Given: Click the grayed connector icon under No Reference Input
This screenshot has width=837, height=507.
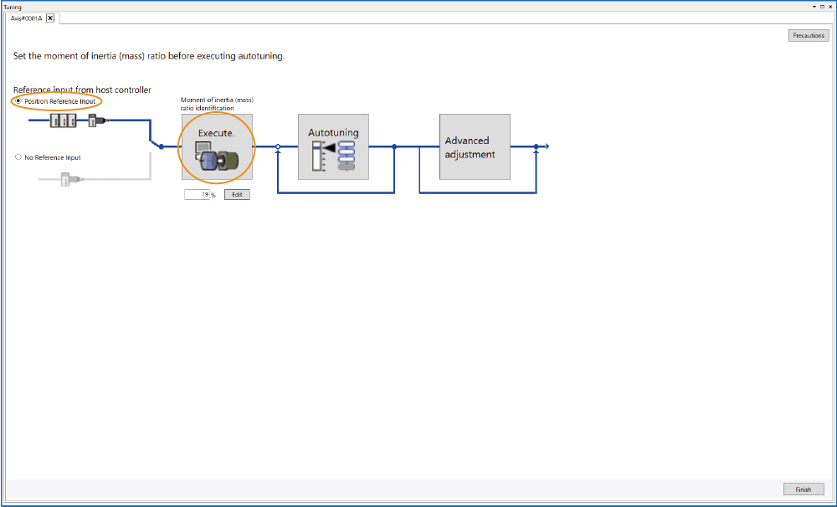Looking at the screenshot, I should (x=69, y=177).
